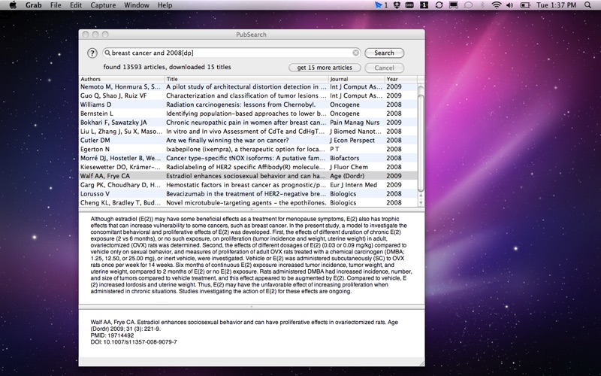Select the Cheng KL, Bradley T row

tap(248, 202)
